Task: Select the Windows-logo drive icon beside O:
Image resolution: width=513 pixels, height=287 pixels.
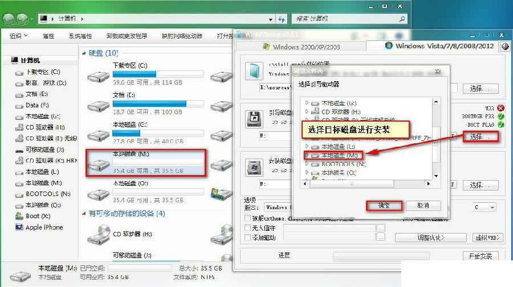Action: (221, 194)
